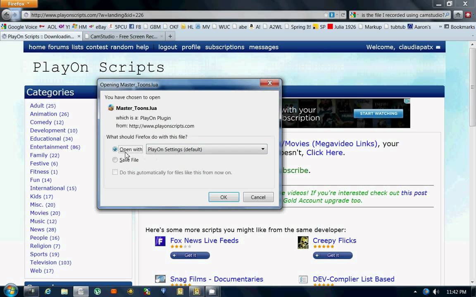Click the envelope icon beside claudiapatx

coord(438,47)
